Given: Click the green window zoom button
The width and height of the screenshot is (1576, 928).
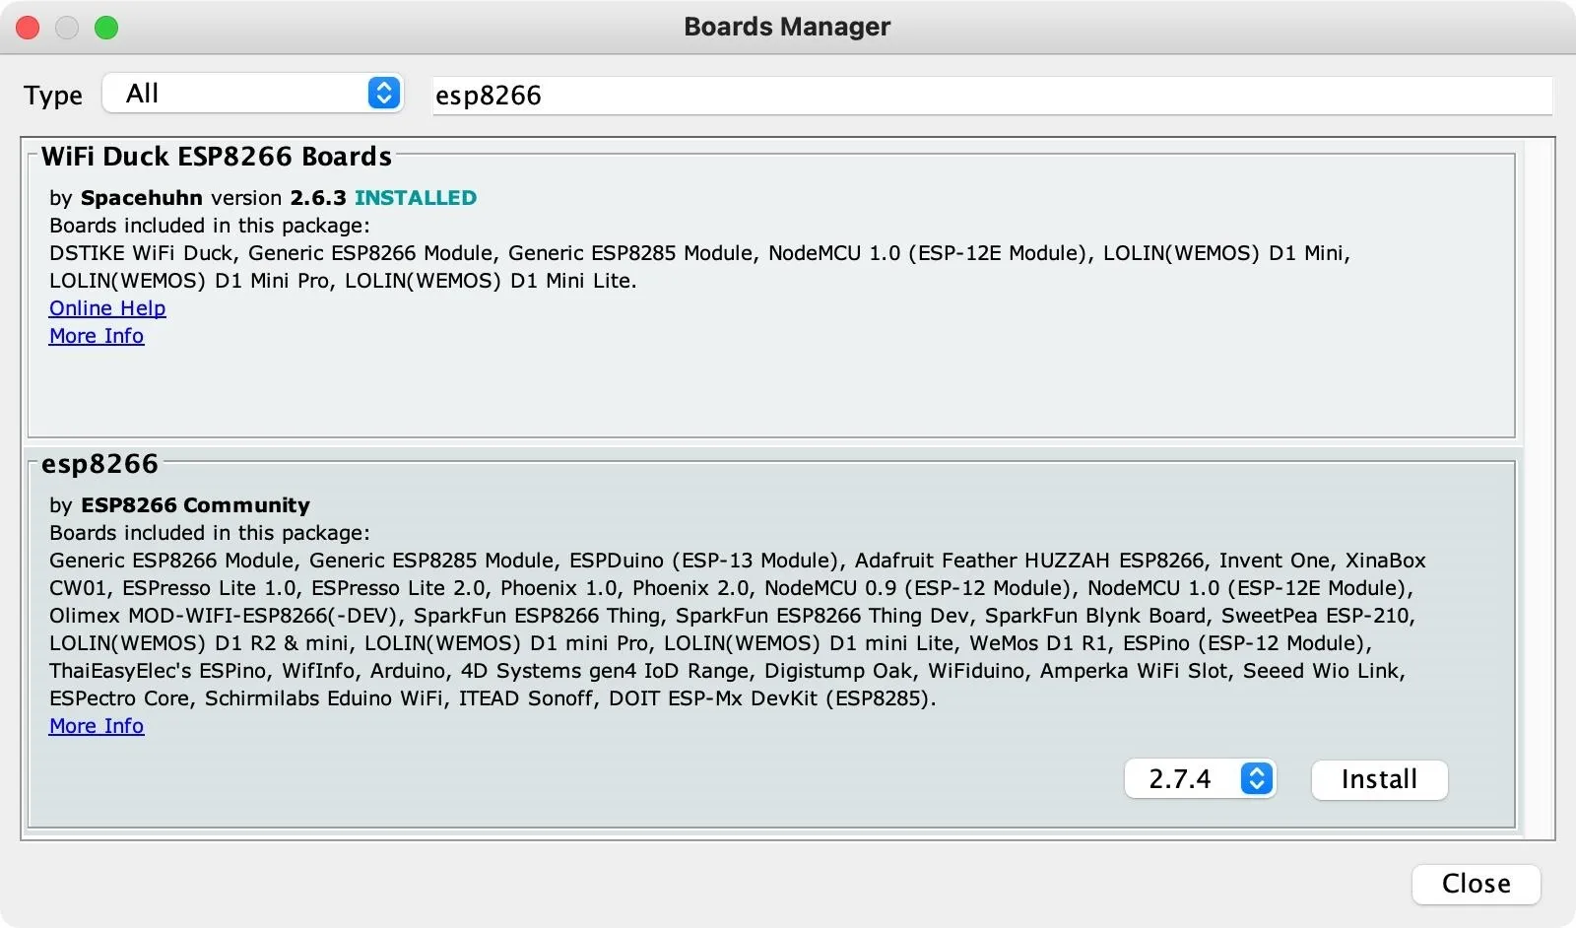Looking at the screenshot, I should coord(106,28).
